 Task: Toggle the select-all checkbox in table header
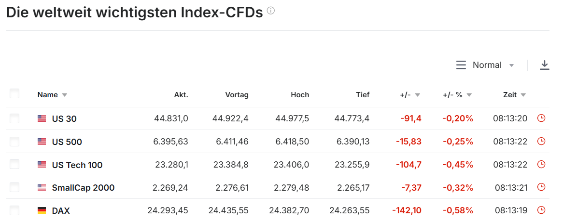point(14,93)
